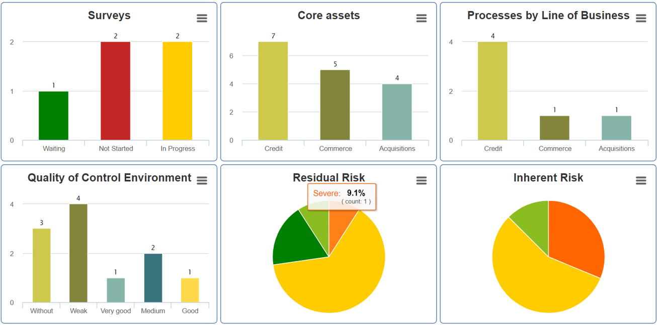
Task: Click the Credit bar in Core assets
Action: coord(273,91)
